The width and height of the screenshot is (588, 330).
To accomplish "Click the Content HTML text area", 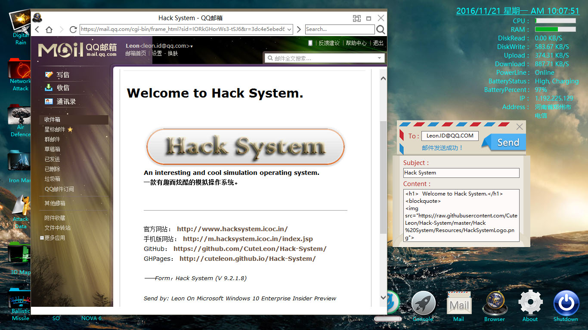I will (x=461, y=216).
